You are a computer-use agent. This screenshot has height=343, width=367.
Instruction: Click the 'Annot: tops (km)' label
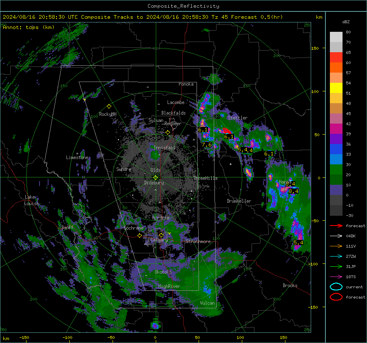(29, 27)
